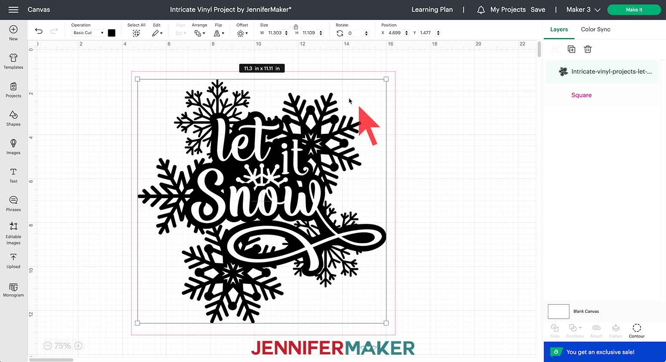The image size is (666, 362).
Task: Click the vertical canvas scrollbar
Action: [x=539, y=49]
